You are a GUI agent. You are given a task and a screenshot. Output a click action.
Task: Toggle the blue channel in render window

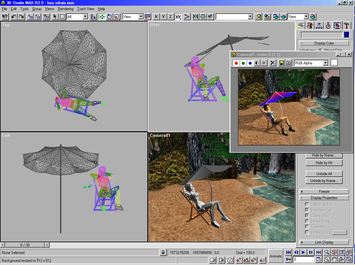250,63
